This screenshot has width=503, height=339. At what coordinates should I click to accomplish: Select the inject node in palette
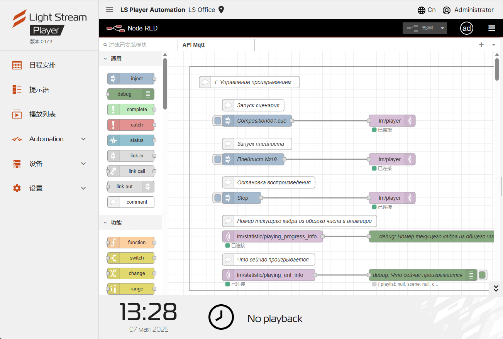[x=131, y=79]
